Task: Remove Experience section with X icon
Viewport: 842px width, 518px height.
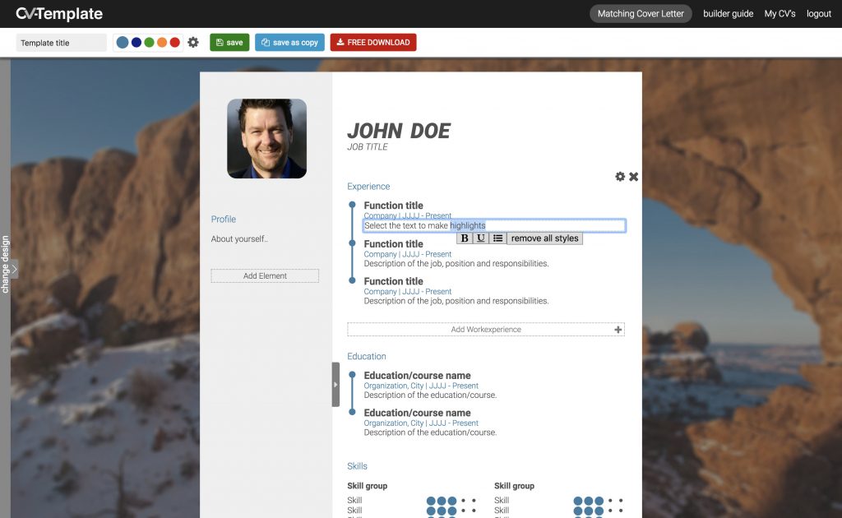Action: point(634,177)
